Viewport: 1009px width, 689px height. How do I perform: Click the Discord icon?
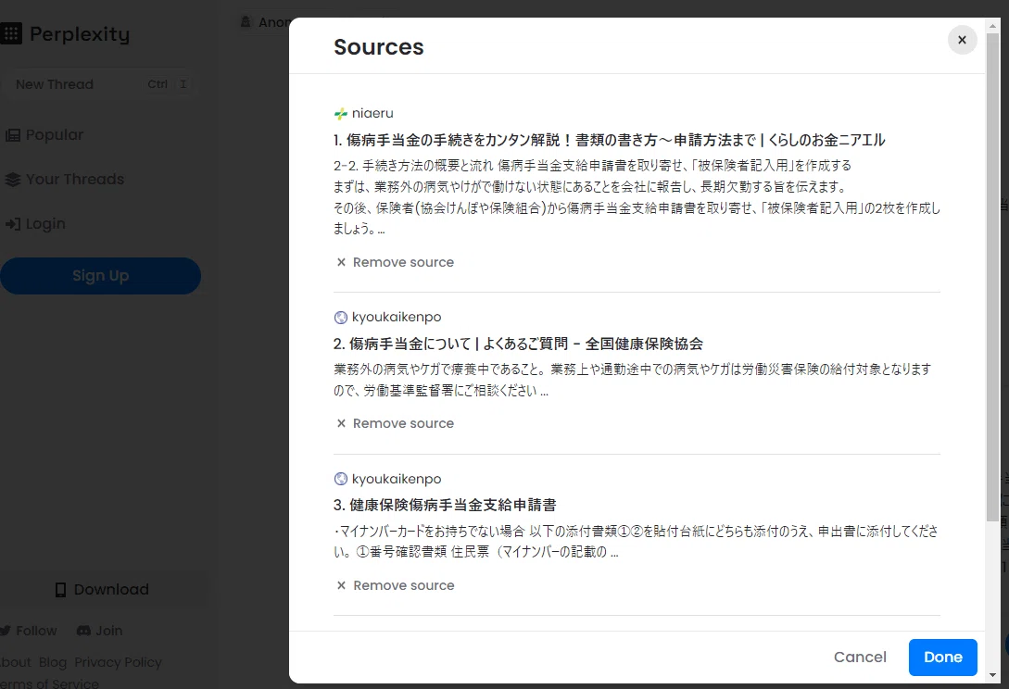83,631
